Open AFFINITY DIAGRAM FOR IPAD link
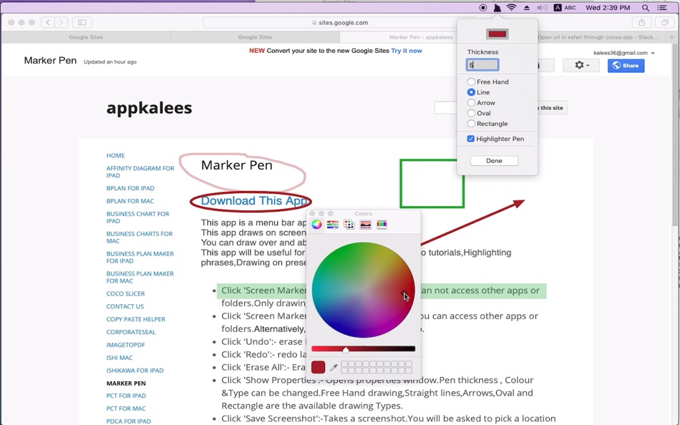680x425 pixels. (x=140, y=172)
